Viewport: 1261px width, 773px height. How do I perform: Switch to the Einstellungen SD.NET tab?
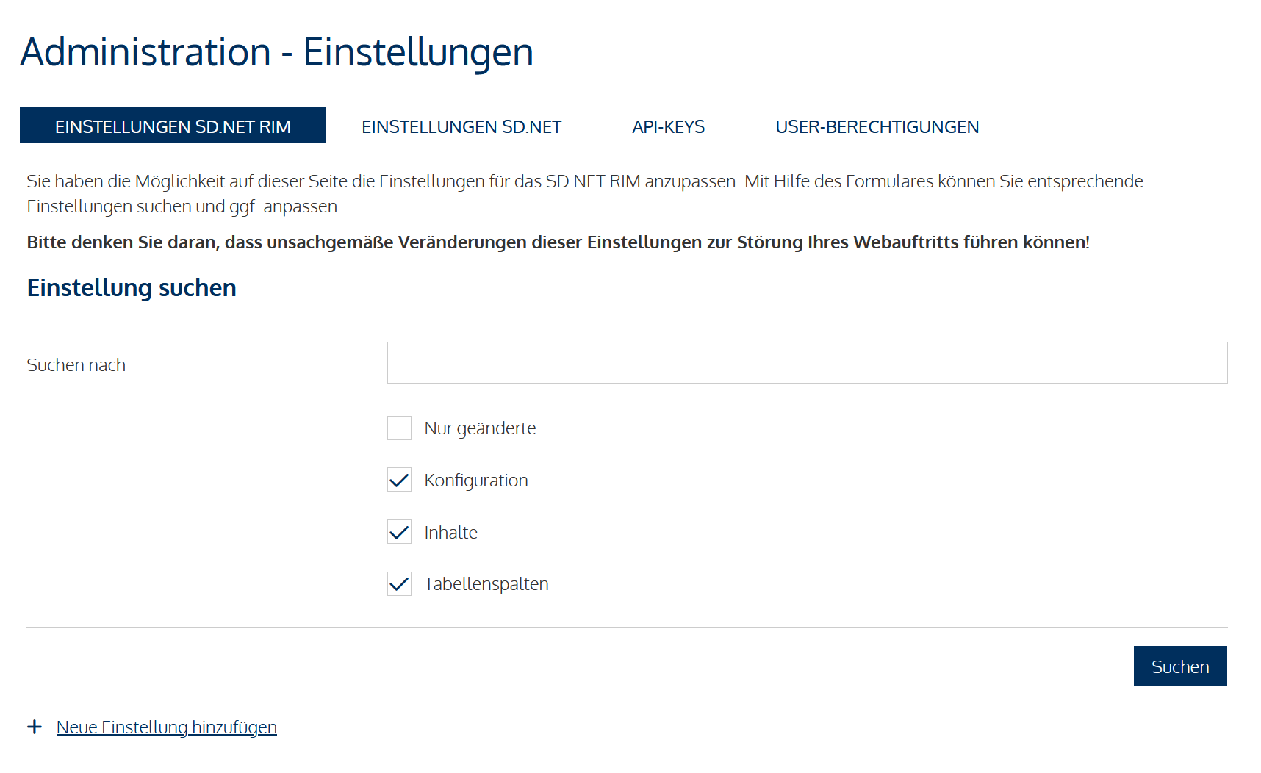[461, 126]
